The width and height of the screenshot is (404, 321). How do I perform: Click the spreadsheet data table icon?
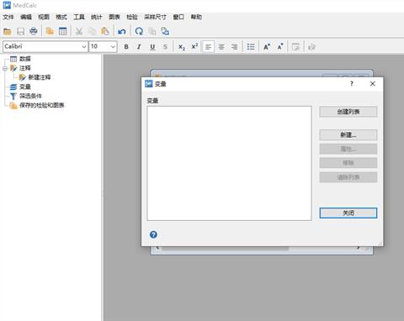coord(63,31)
